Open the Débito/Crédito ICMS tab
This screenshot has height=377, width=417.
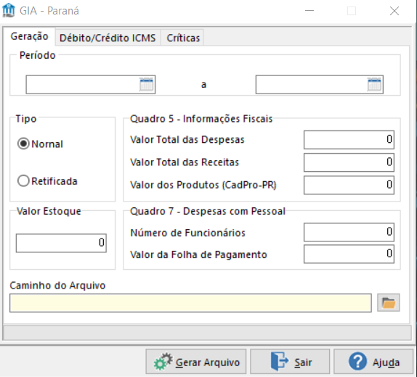[x=108, y=38]
